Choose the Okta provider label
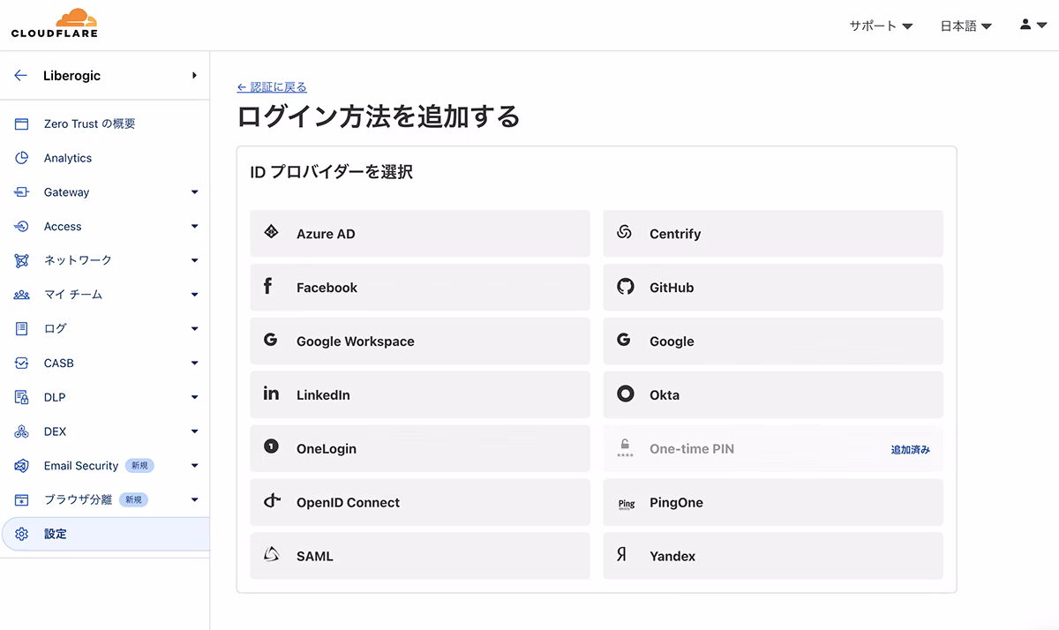The image size is (1059, 630). [x=665, y=395]
